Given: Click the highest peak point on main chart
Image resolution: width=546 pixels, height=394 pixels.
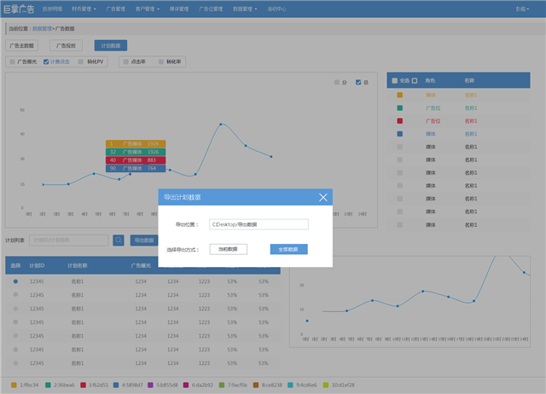Looking at the screenshot, I should [221, 124].
